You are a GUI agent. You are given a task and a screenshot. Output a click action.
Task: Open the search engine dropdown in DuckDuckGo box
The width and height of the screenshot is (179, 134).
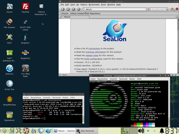pos(150,9)
